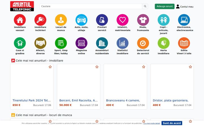Click the Cele mai noi anunturi - locuri de munca heading
This screenshot has height=128, width=204.
pyautogui.click(x=44, y=115)
